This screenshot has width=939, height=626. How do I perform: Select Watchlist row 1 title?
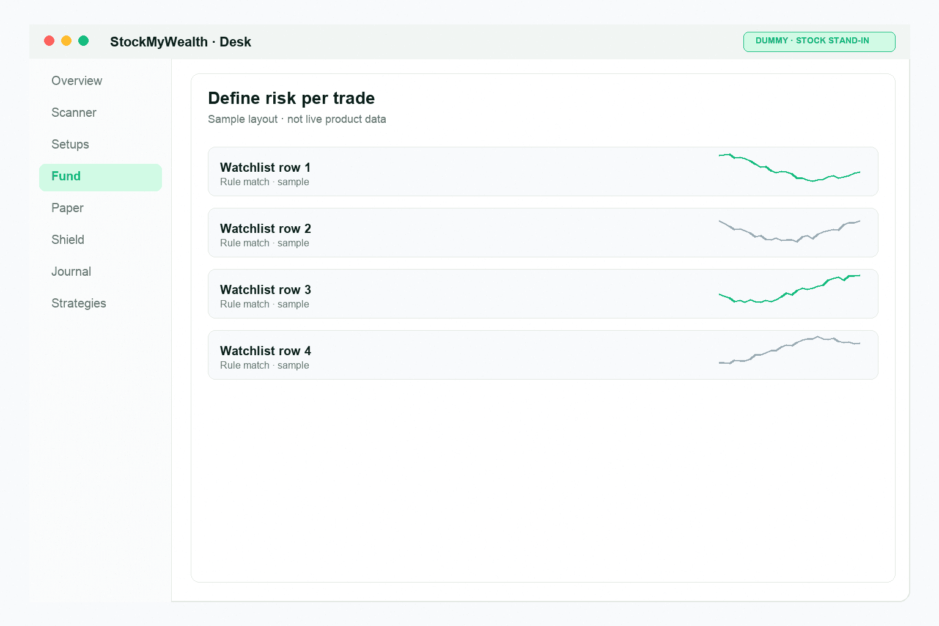[x=265, y=168]
